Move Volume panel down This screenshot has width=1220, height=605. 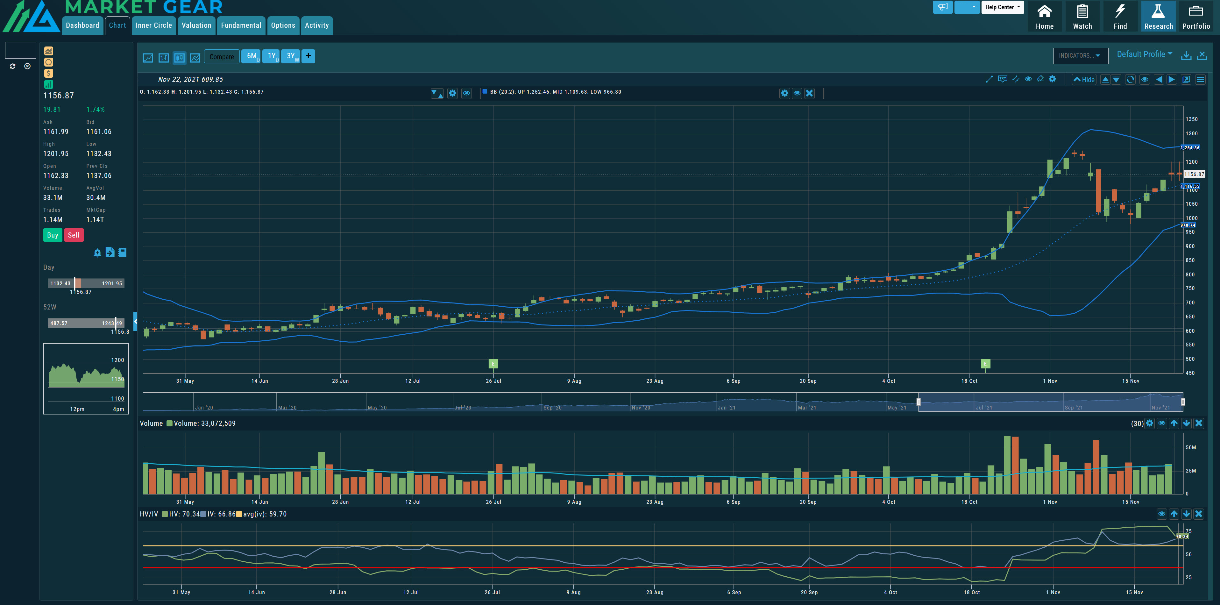click(1186, 423)
